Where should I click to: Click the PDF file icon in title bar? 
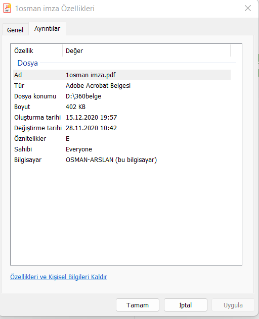[7, 8]
